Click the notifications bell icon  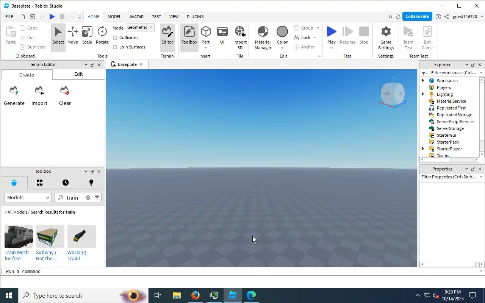pyautogui.click(x=398, y=17)
